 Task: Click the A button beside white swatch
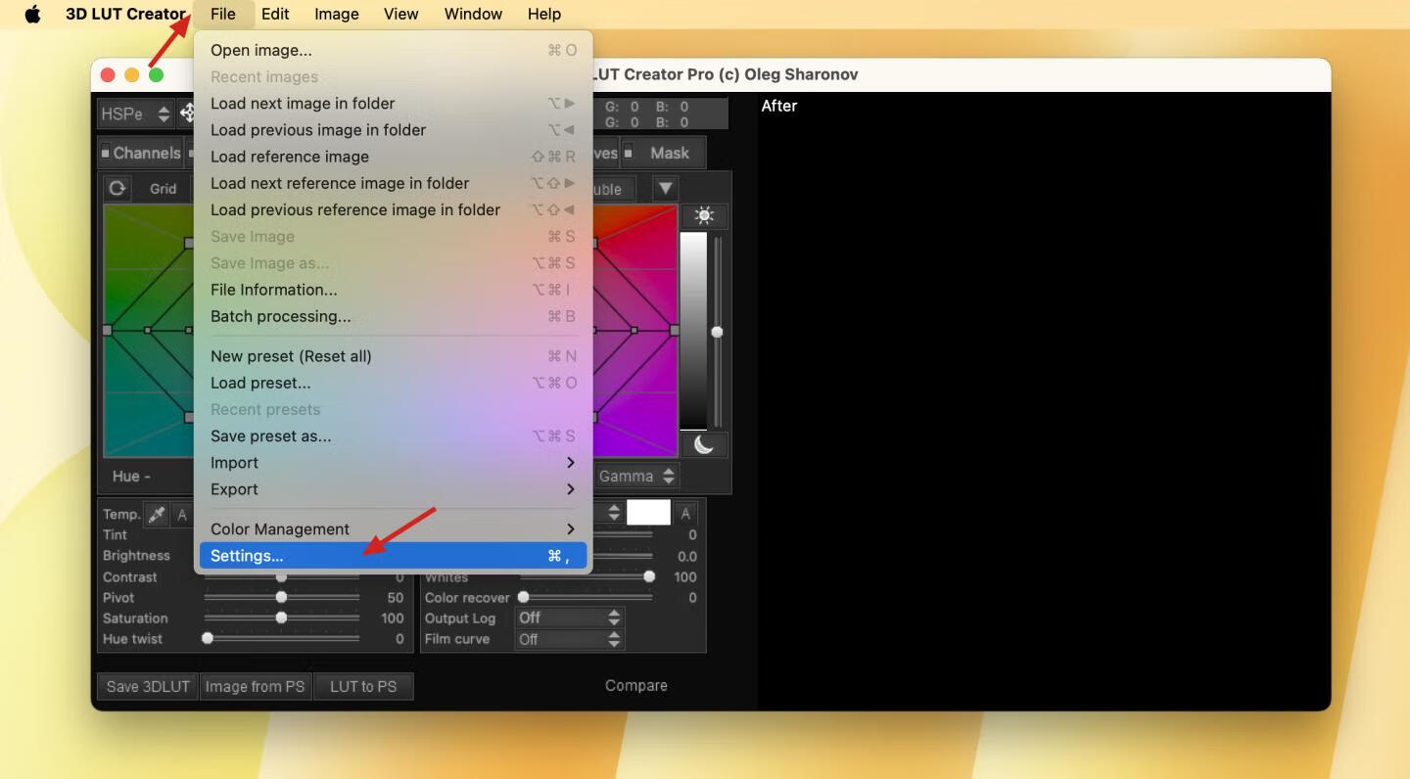685,513
